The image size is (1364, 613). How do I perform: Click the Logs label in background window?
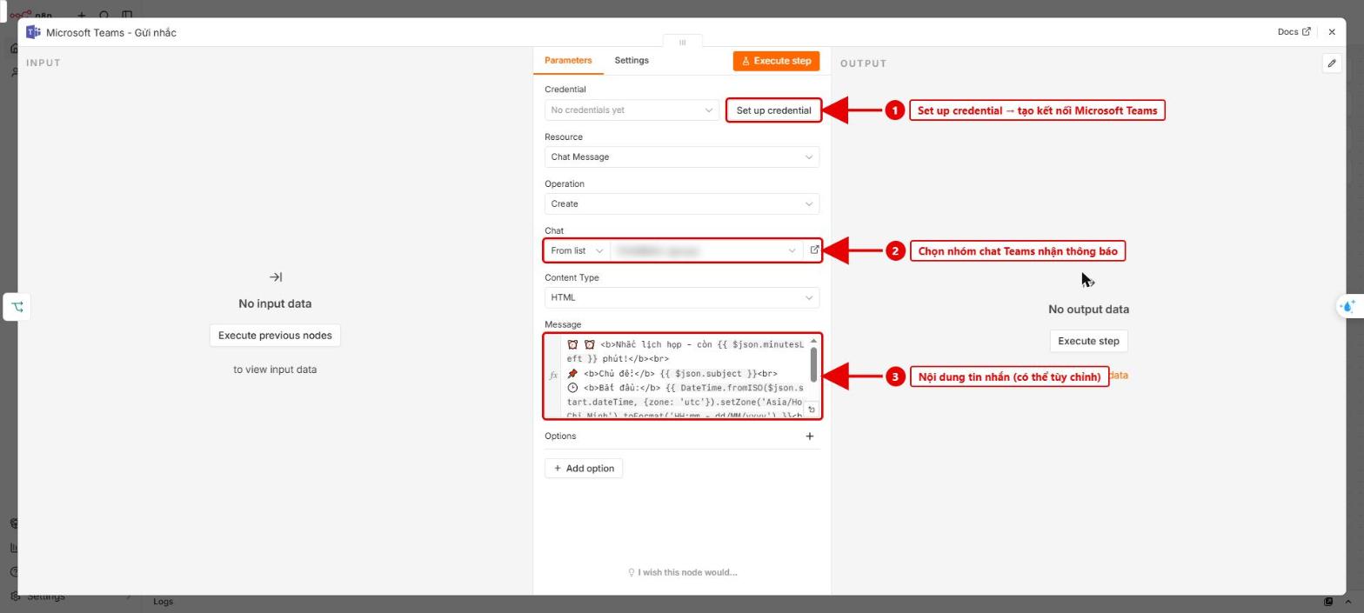163,602
